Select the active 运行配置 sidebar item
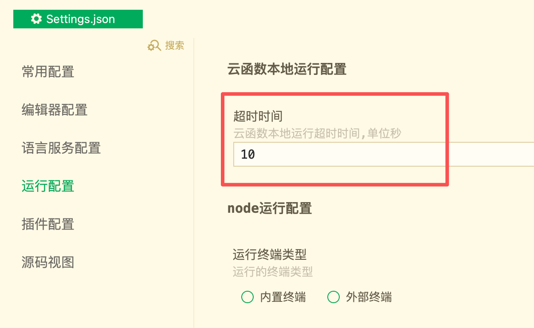 click(x=48, y=186)
